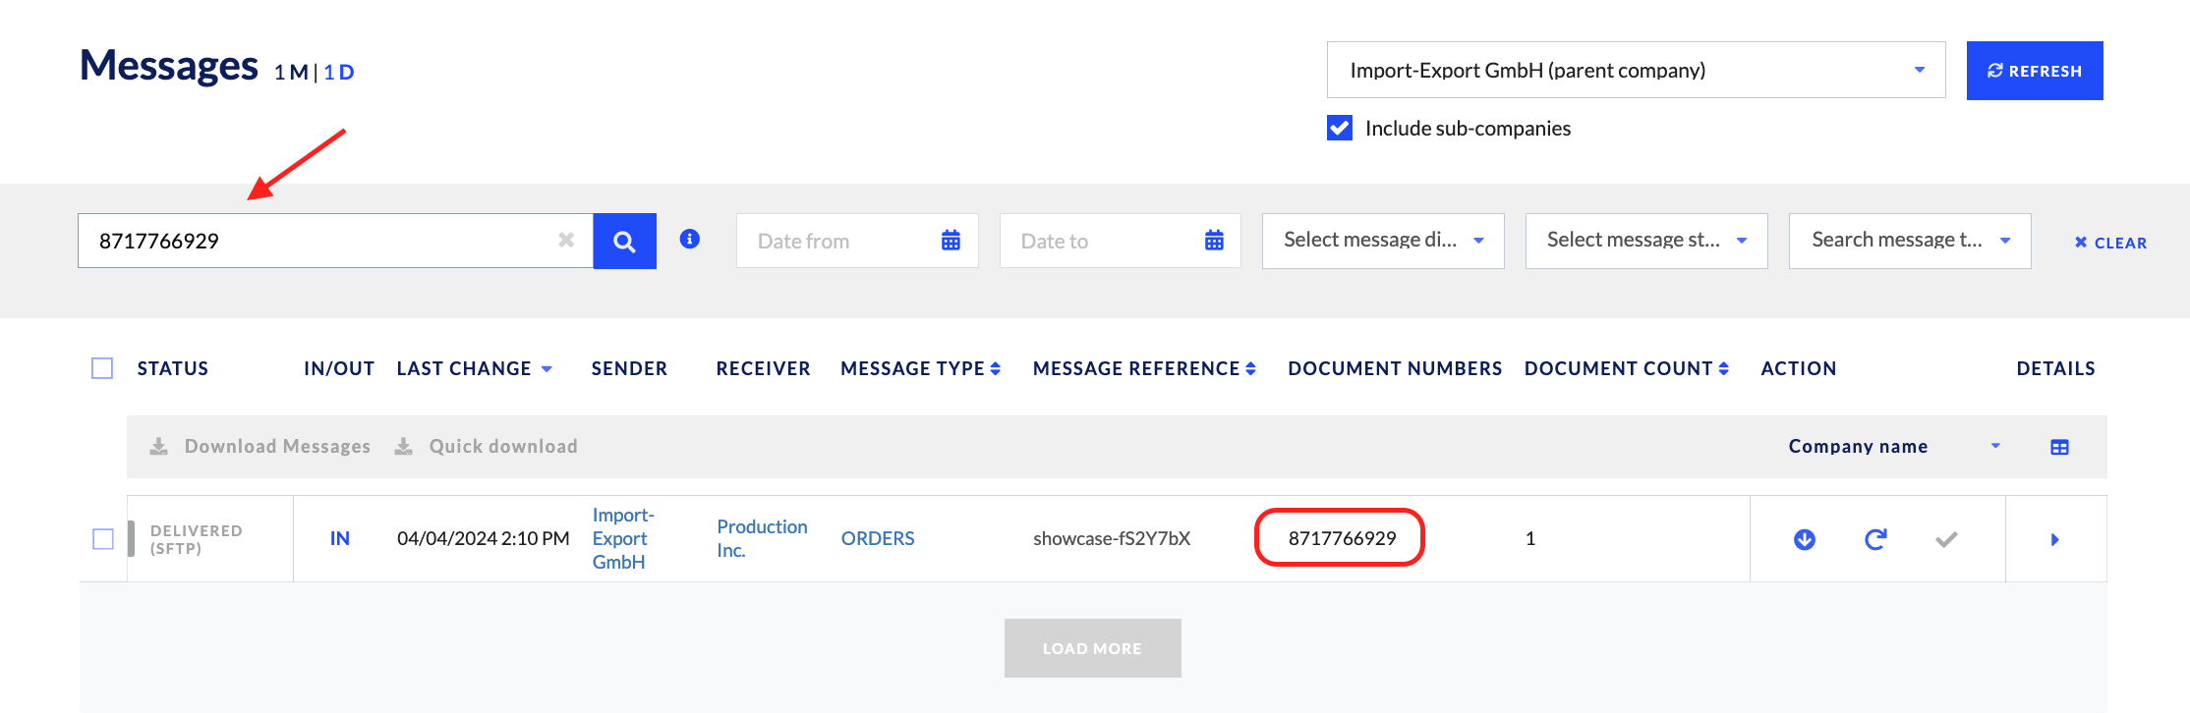Screen dimensions: 2190x713
Task: Sort by Message Reference arrows
Action: [x=1251, y=368]
